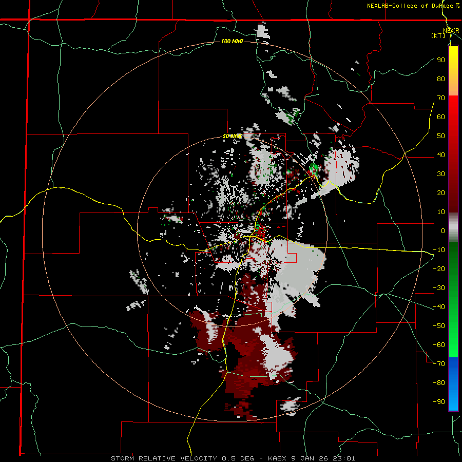Select the 50 NMI range ring label
The width and height of the screenshot is (462, 462).
(232, 136)
